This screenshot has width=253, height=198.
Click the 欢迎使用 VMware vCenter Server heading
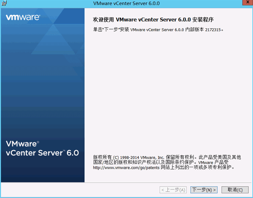pyautogui.click(x=153, y=20)
